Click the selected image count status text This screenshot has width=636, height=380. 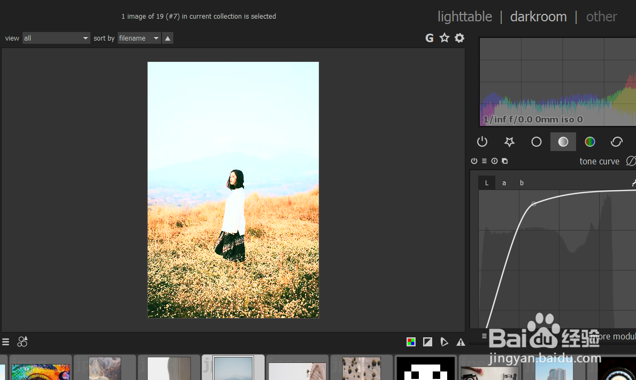click(x=199, y=17)
